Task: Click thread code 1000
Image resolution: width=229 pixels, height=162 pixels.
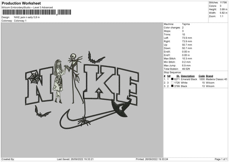Action: (x=202, y=79)
